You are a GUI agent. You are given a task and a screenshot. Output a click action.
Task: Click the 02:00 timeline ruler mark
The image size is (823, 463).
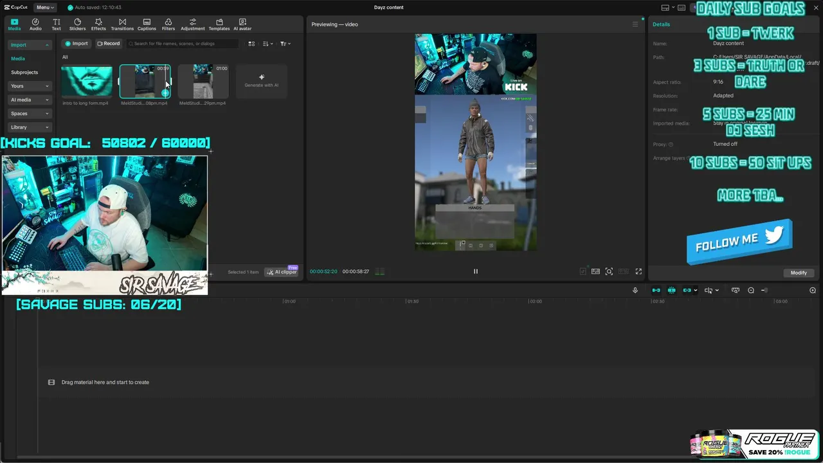[x=535, y=301]
